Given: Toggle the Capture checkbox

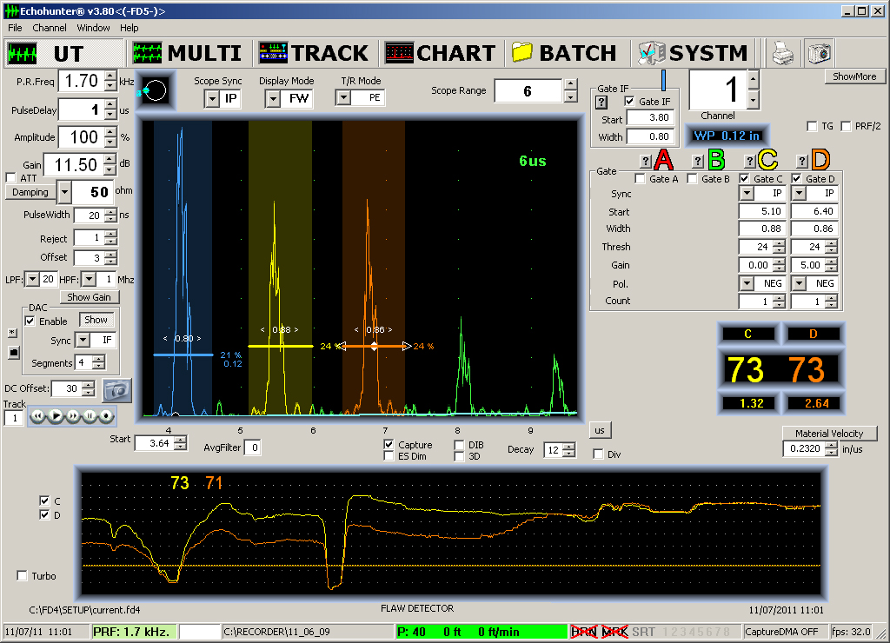Looking at the screenshot, I should [x=389, y=444].
